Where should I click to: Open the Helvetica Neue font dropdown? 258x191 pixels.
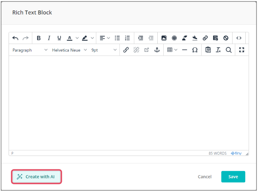click(69, 50)
